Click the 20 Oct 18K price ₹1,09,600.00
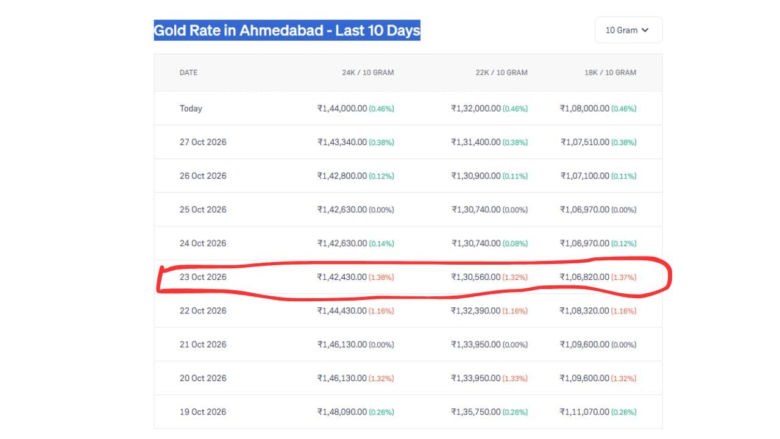 coord(584,378)
